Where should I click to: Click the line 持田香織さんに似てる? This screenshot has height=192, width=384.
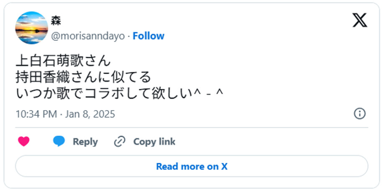(83, 77)
